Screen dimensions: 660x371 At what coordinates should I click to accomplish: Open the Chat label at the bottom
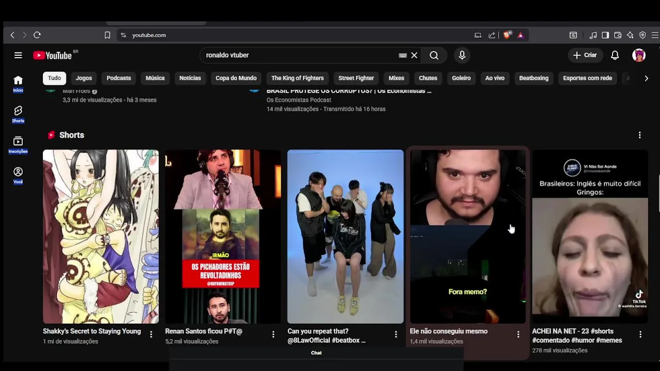316,353
